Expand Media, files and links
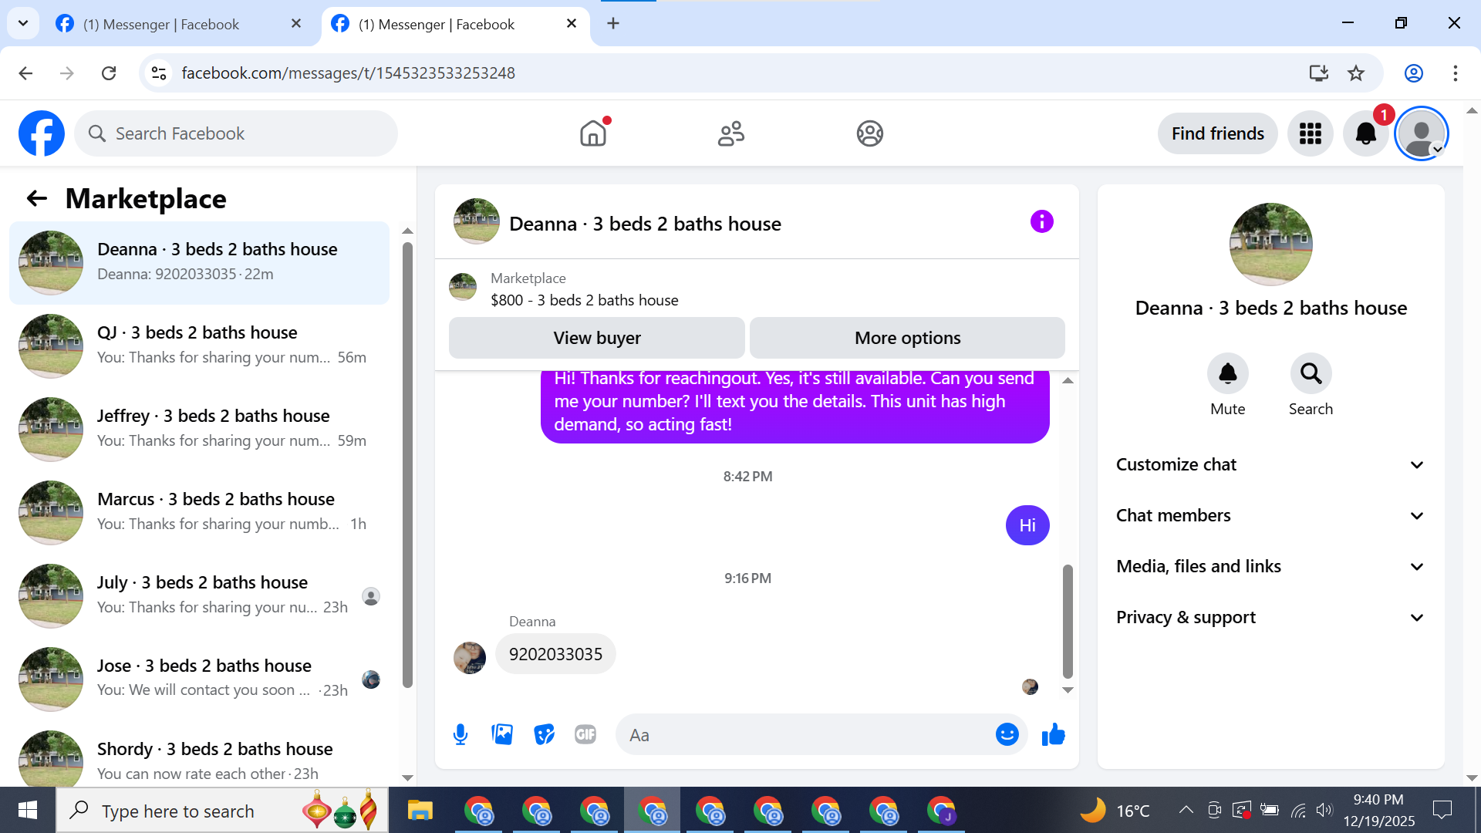Screen dimensions: 1481x833 coord(1270,566)
